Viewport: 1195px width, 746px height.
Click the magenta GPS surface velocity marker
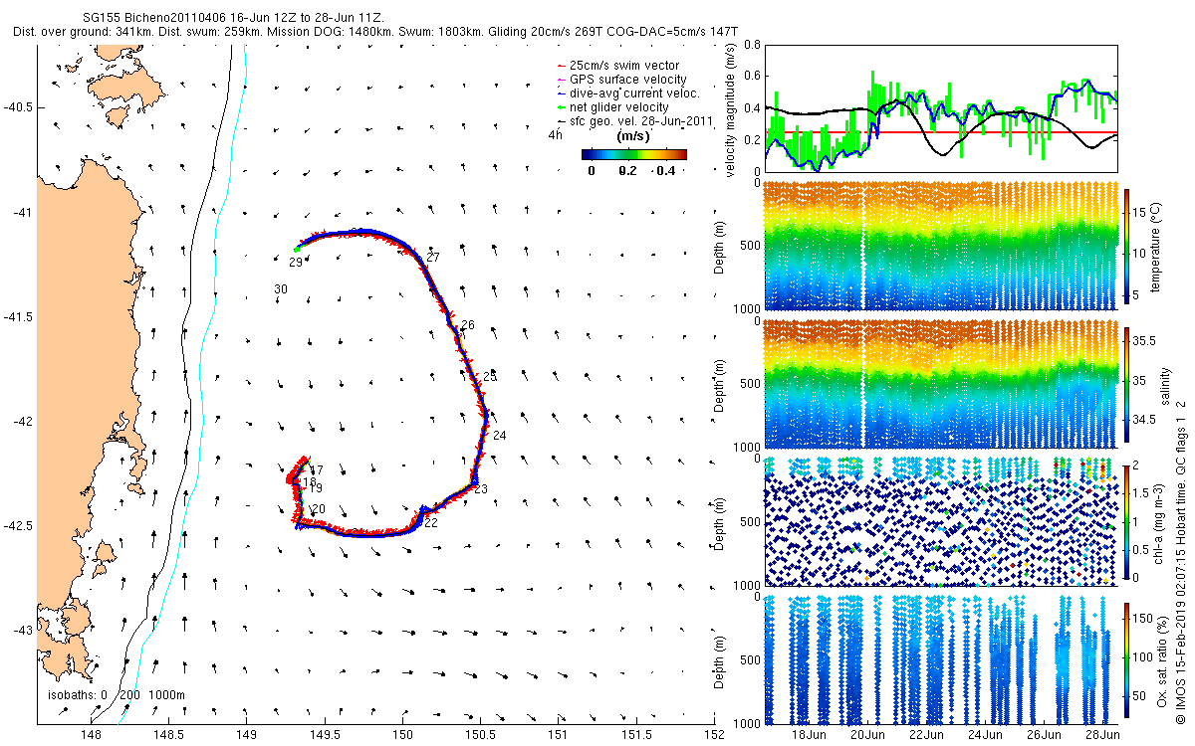562,80
